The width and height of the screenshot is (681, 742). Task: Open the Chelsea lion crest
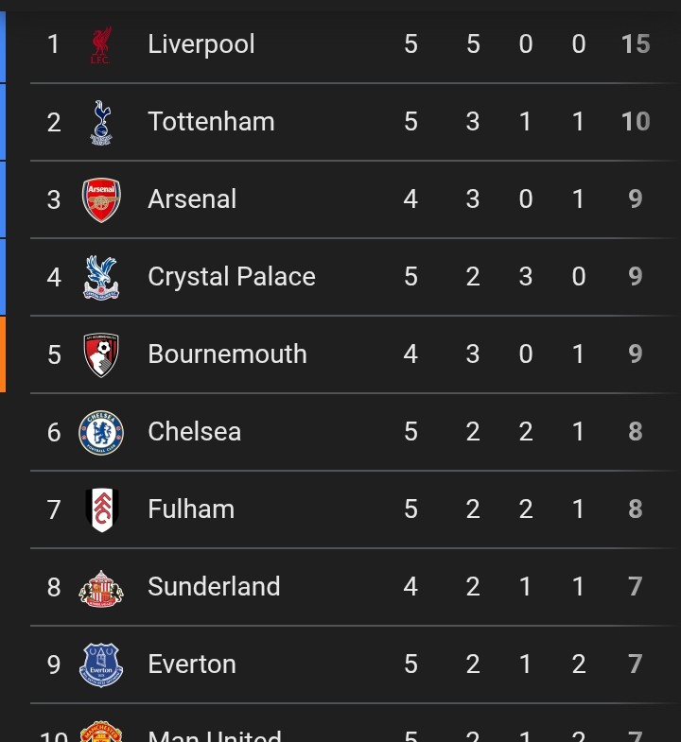[x=101, y=433]
